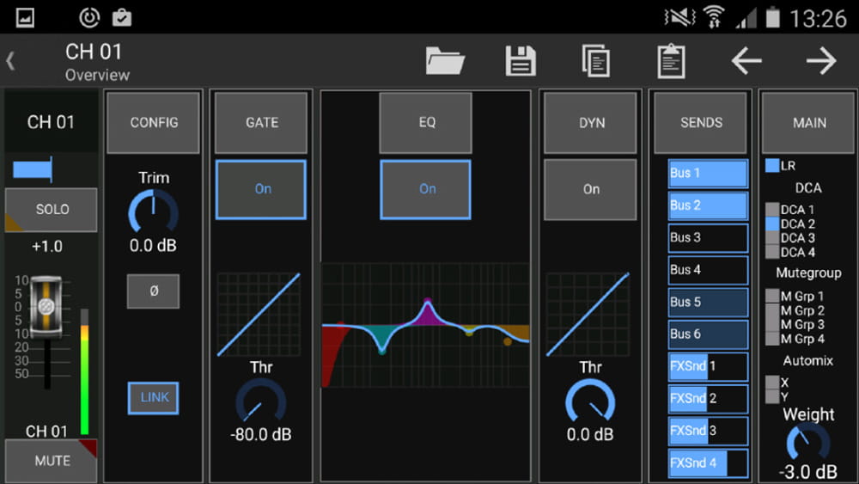Go to next channel with right arrow
This screenshot has width=859, height=484.
pyautogui.click(x=821, y=60)
